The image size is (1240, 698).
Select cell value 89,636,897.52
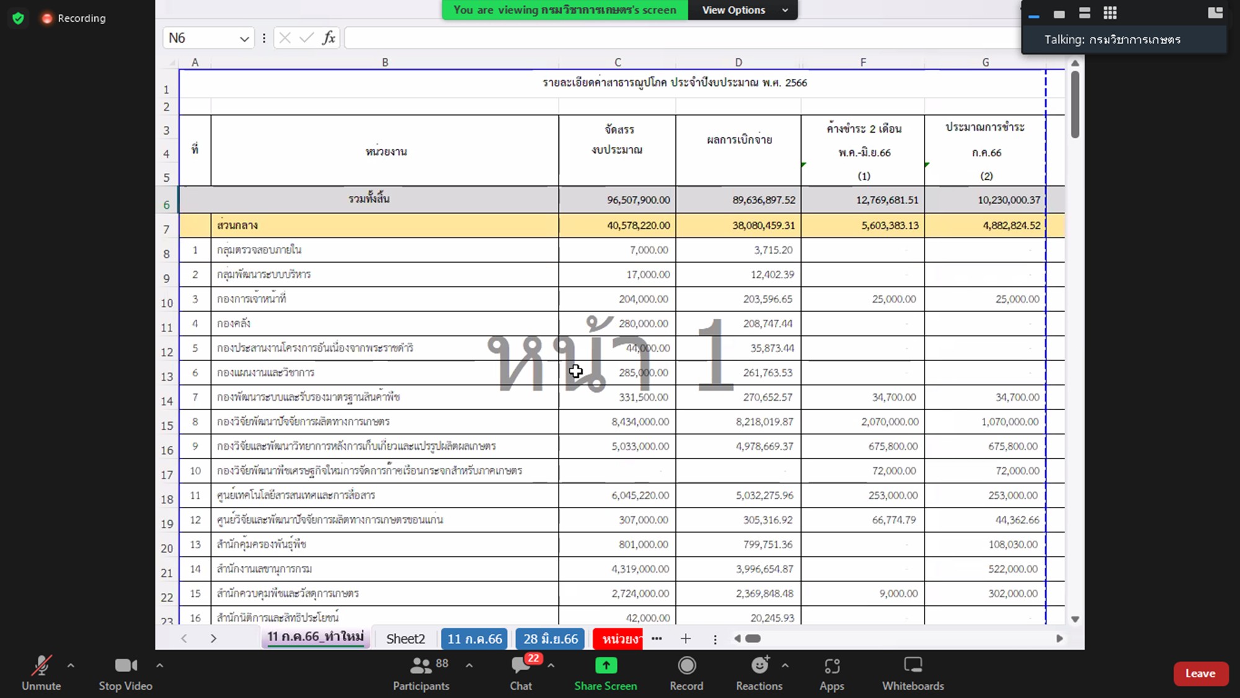click(738, 200)
